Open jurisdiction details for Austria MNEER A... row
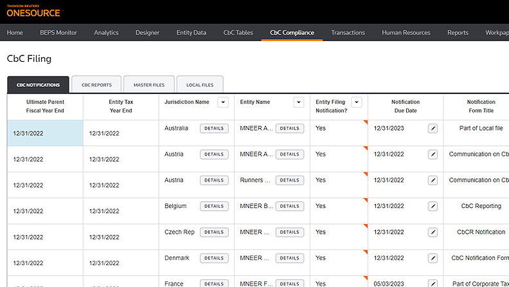This screenshot has height=287, width=509. [214, 154]
